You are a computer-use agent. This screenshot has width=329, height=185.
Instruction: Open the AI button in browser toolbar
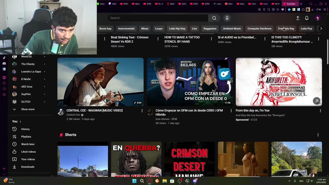(x=319, y=10)
